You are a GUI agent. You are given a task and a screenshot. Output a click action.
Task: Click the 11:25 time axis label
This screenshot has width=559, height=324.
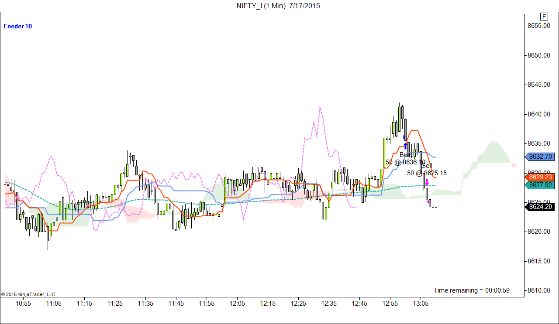point(115,304)
